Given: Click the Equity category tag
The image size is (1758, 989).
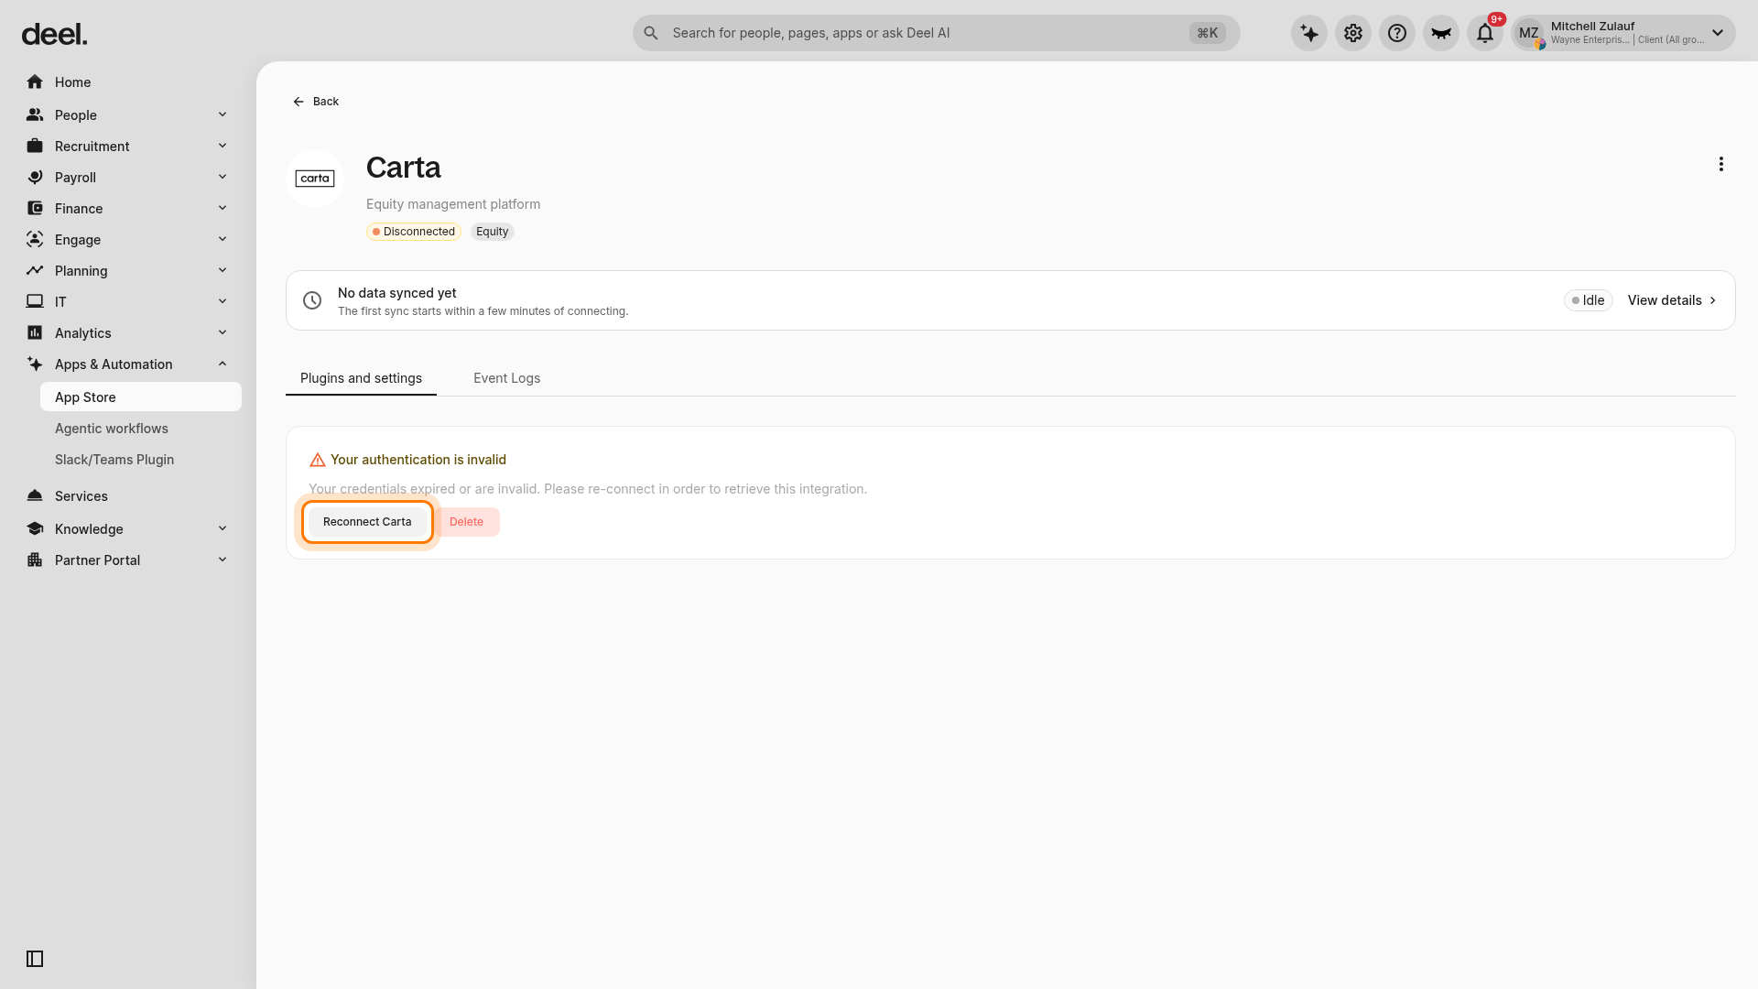Looking at the screenshot, I should (493, 232).
